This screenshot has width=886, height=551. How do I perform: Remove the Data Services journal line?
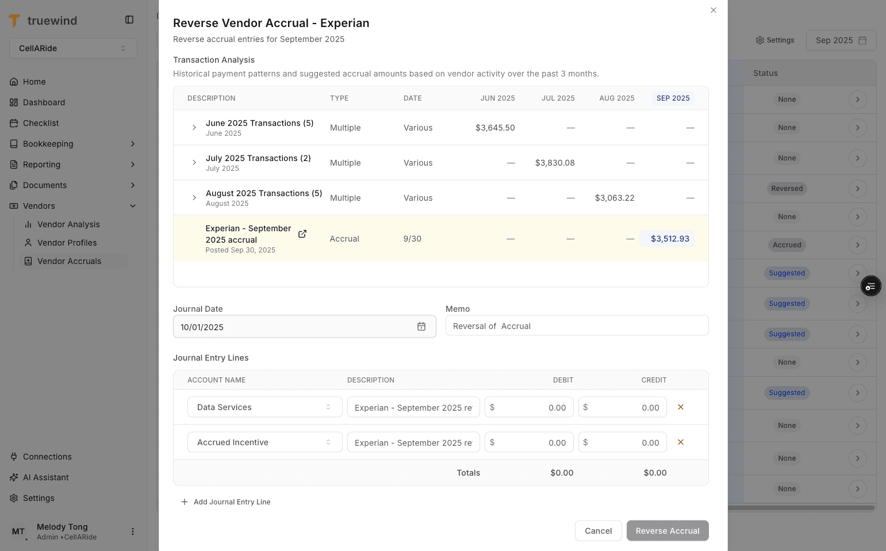pyautogui.click(x=681, y=407)
